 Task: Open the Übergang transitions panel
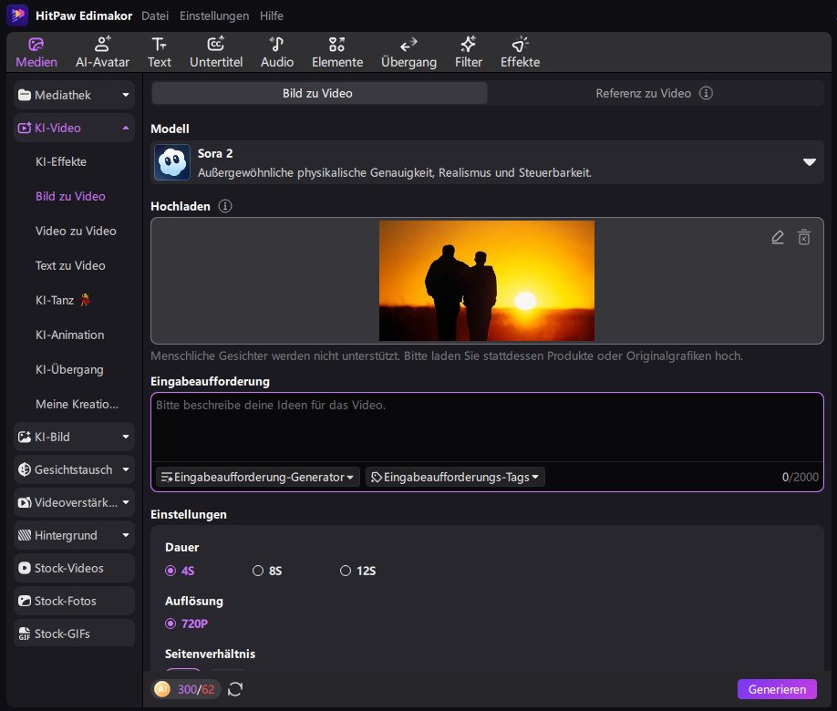[x=408, y=52]
